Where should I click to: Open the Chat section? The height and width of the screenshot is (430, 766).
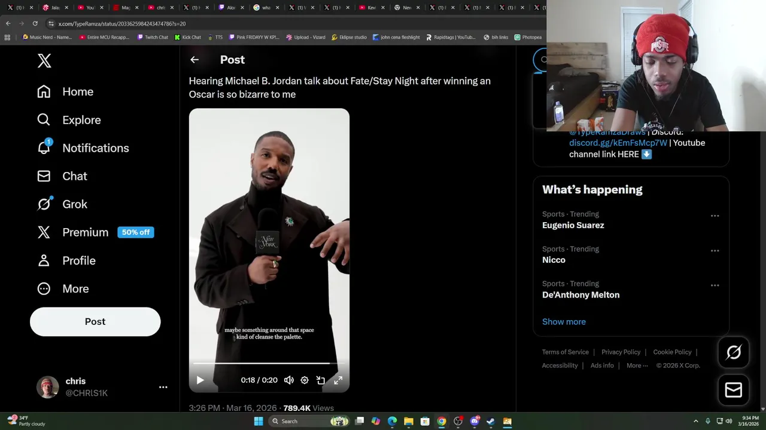click(62, 176)
